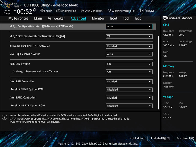
Task: Open Intel LAN PXE Option ROM dropdown
Action: [129, 90]
